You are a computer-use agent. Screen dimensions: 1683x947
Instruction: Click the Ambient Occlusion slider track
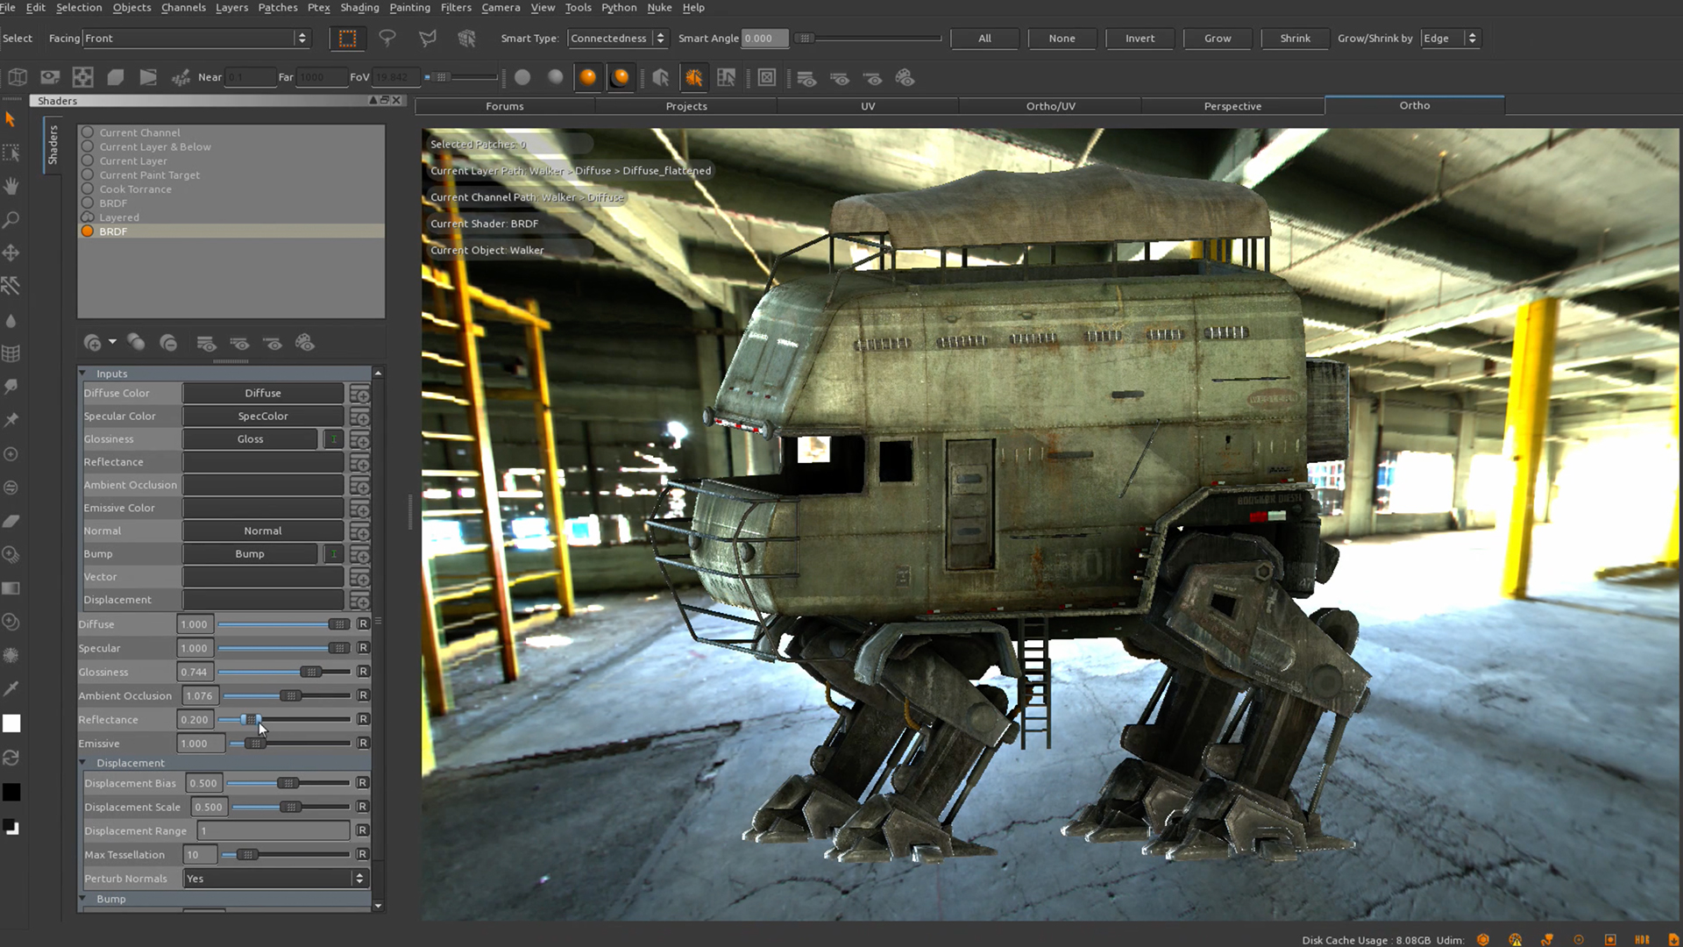[287, 695]
